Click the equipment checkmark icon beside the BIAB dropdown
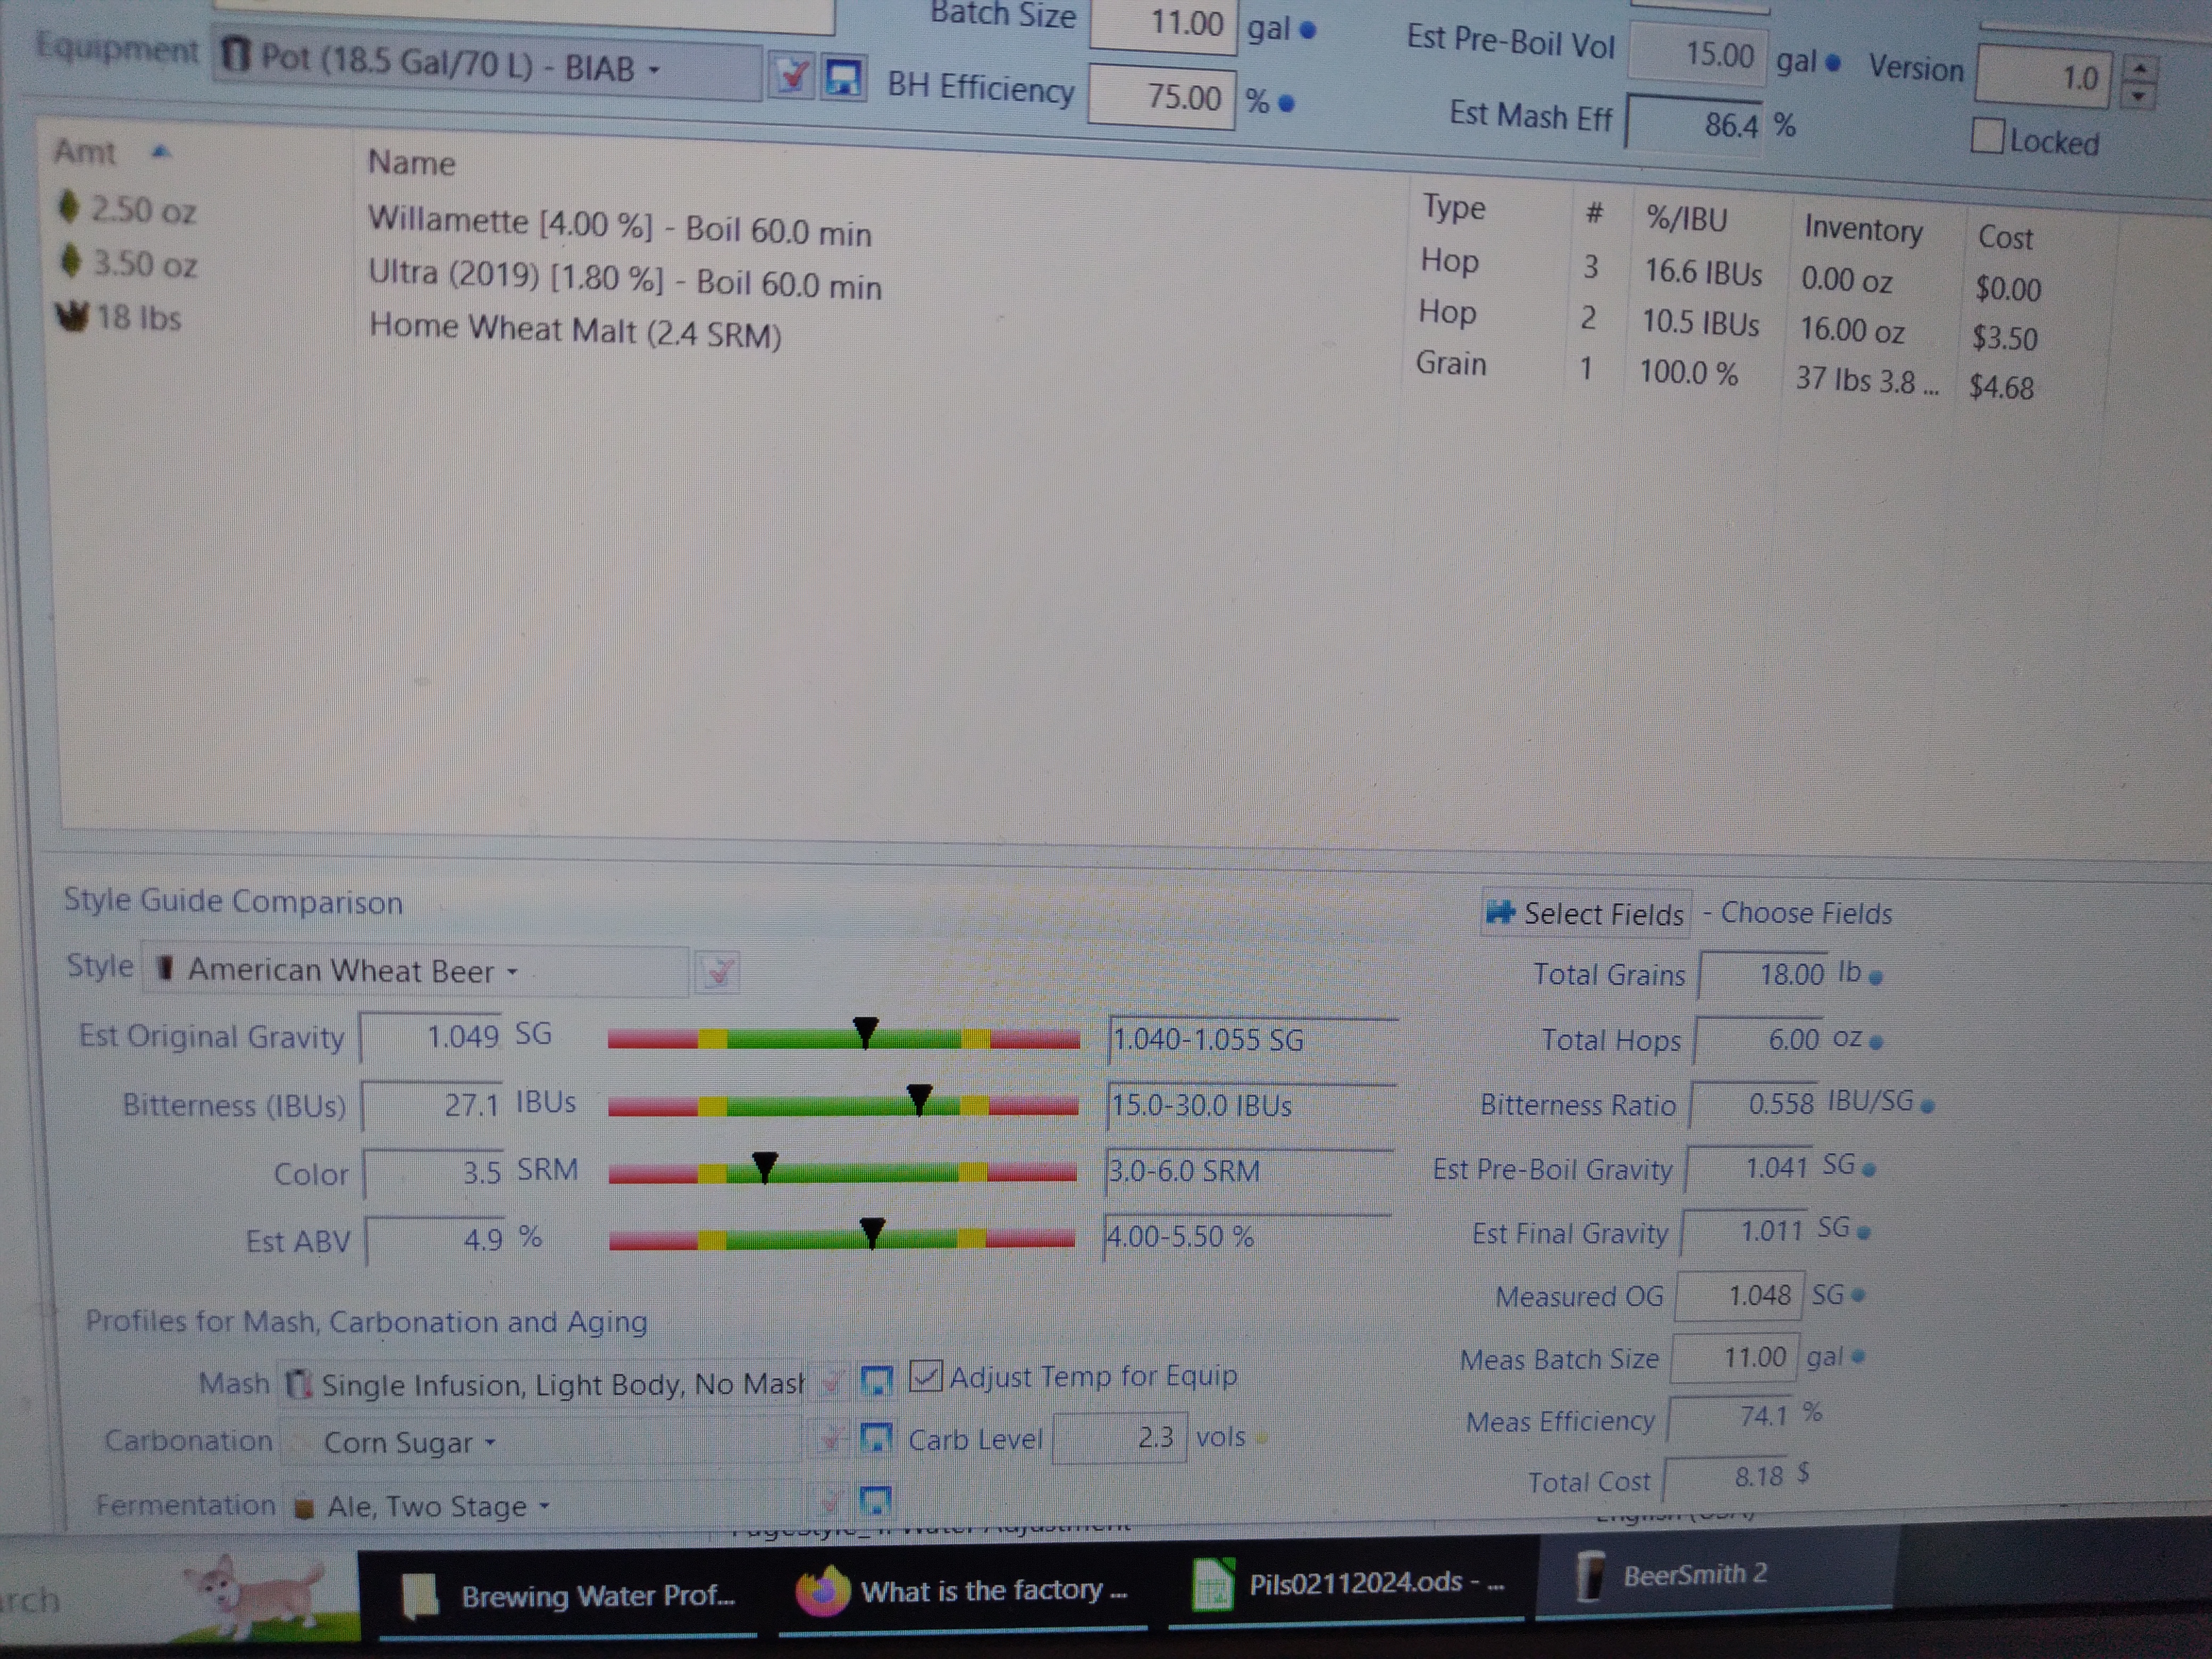This screenshot has width=2212, height=1659. (x=792, y=76)
